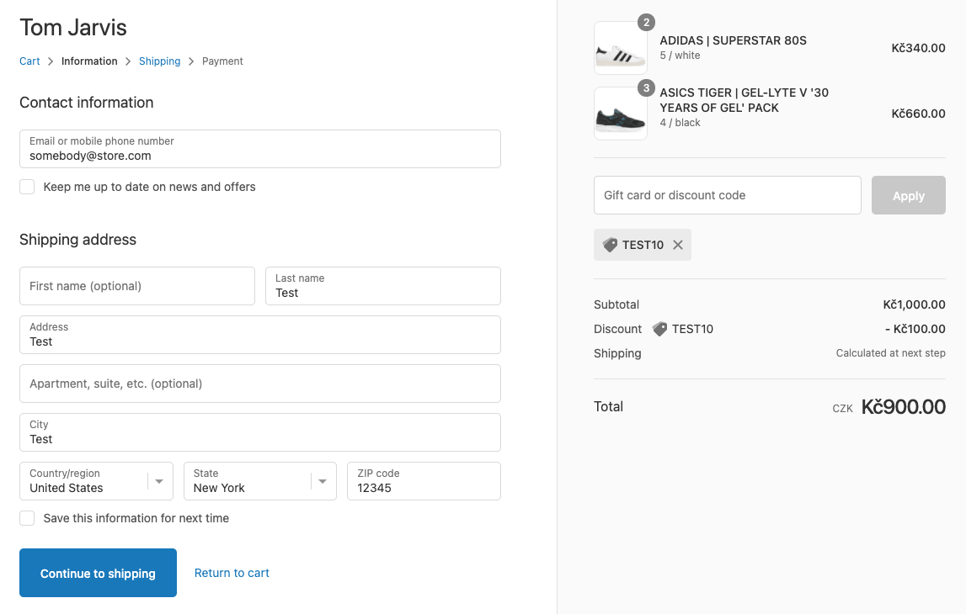This screenshot has height=614, width=966.
Task: Check Save this information for next time
Action: click(x=28, y=518)
